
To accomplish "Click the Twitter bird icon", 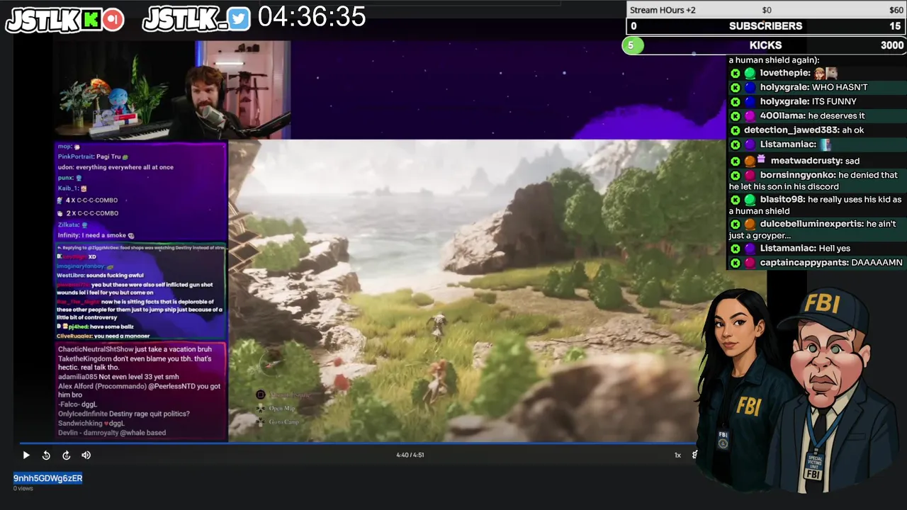I will click(x=240, y=19).
